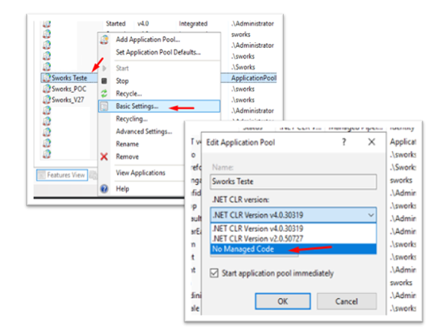This screenshot has width=438, height=334.
Task: Click the Add Application Pool icon
Action: pos(104,39)
